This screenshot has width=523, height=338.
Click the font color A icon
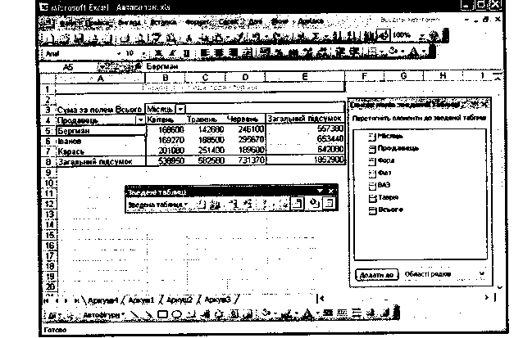point(414,52)
